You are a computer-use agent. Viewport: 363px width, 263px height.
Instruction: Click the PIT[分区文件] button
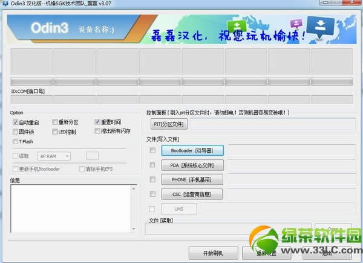(x=169, y=124)
